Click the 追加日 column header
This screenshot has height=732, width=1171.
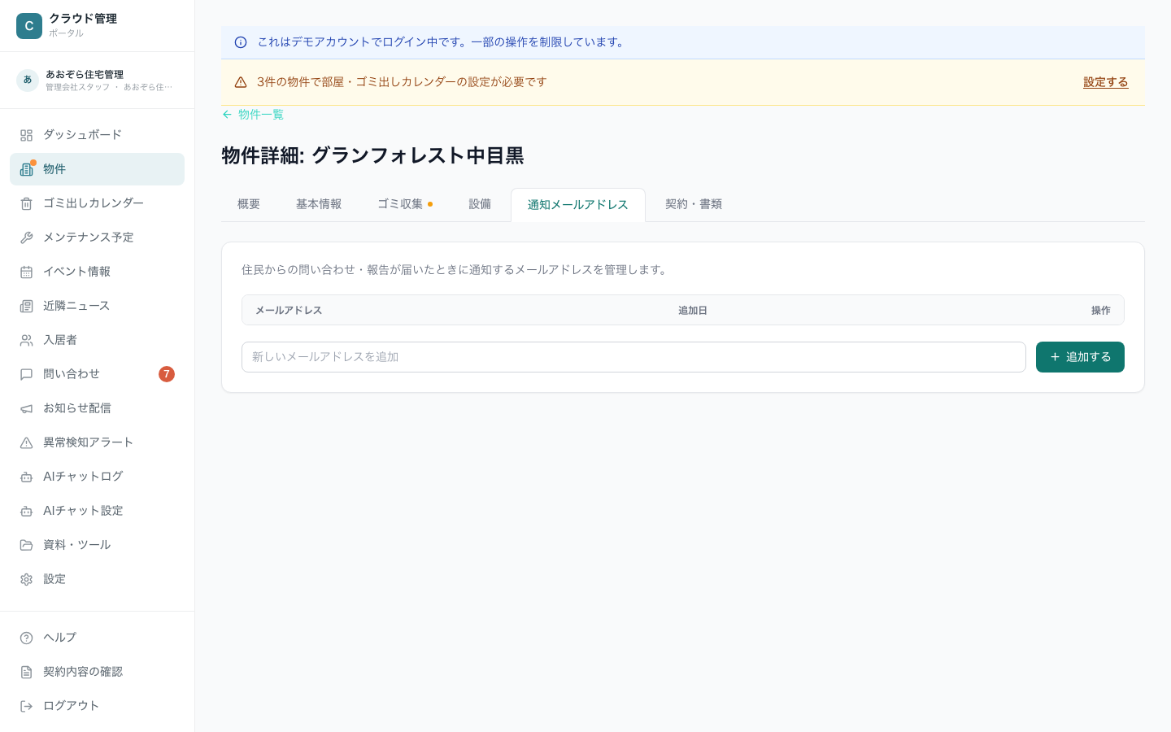click(x=693, y=311)
